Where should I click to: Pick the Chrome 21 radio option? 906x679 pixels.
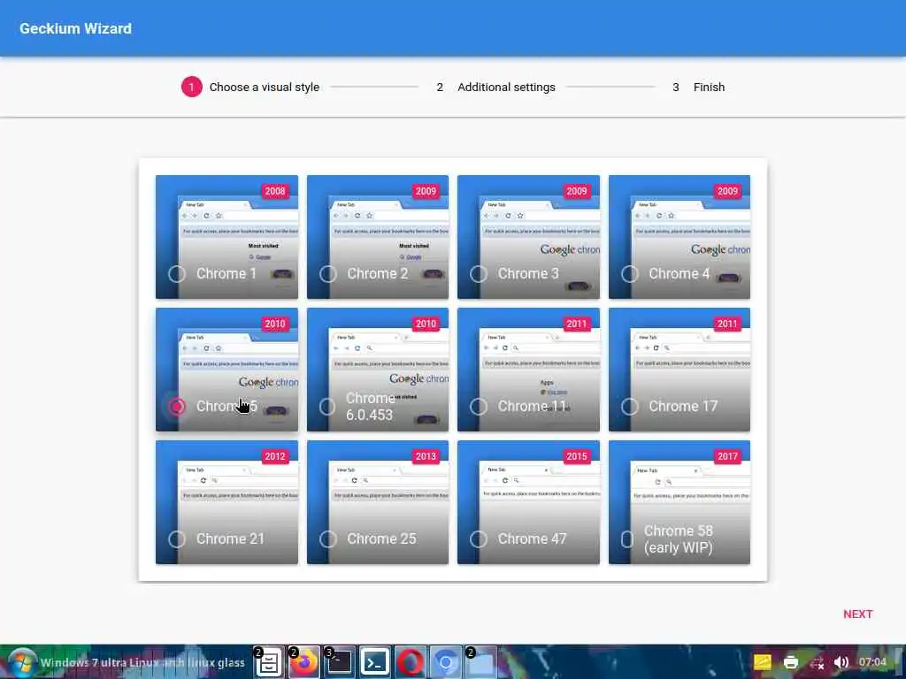coord(177,539)
